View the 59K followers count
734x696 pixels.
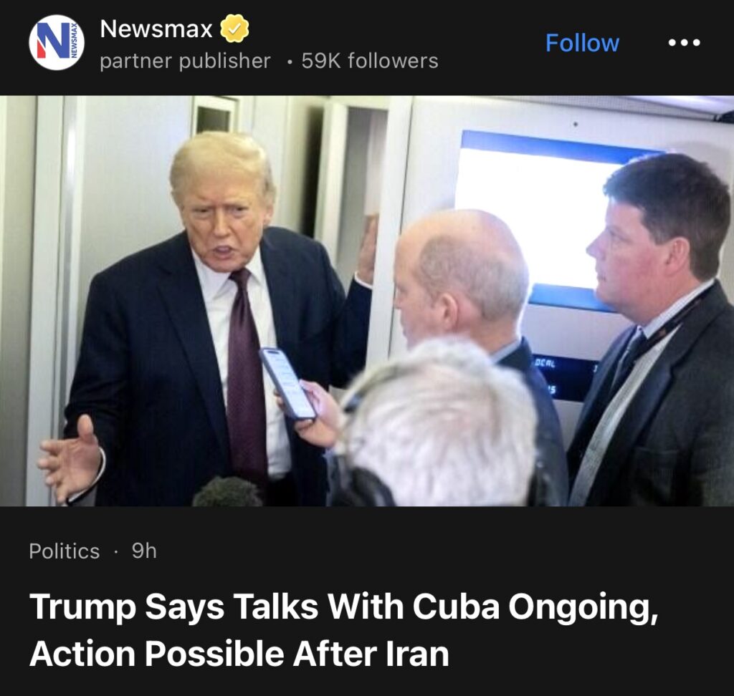(x=370, y=61)
